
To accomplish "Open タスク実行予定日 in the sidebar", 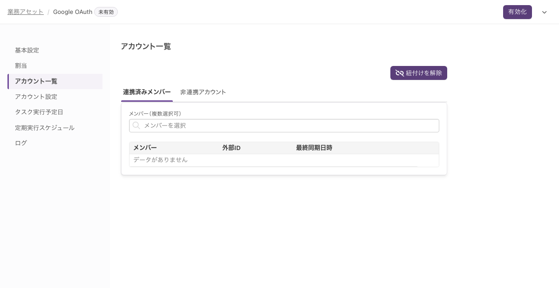I will pyautogui.click(x=39, y=112).
